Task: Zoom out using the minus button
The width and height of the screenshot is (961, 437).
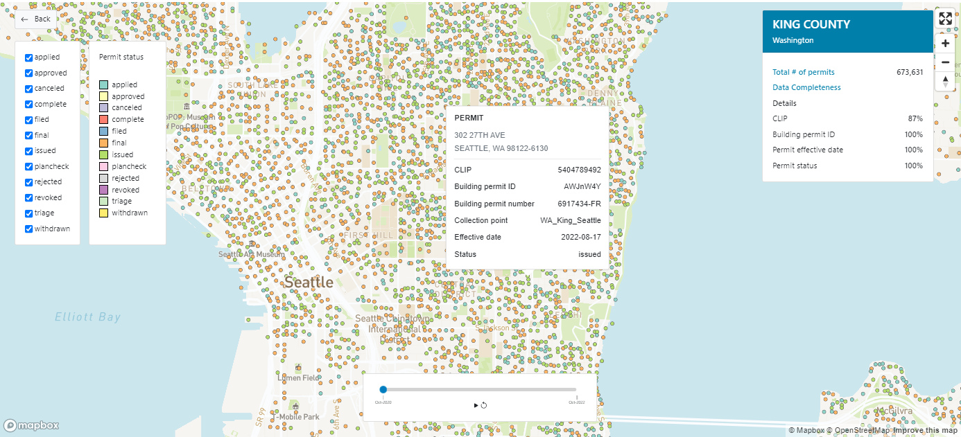Action: click(x=945, y=62)
